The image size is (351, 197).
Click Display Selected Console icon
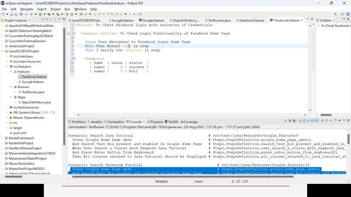coord(327,120)
